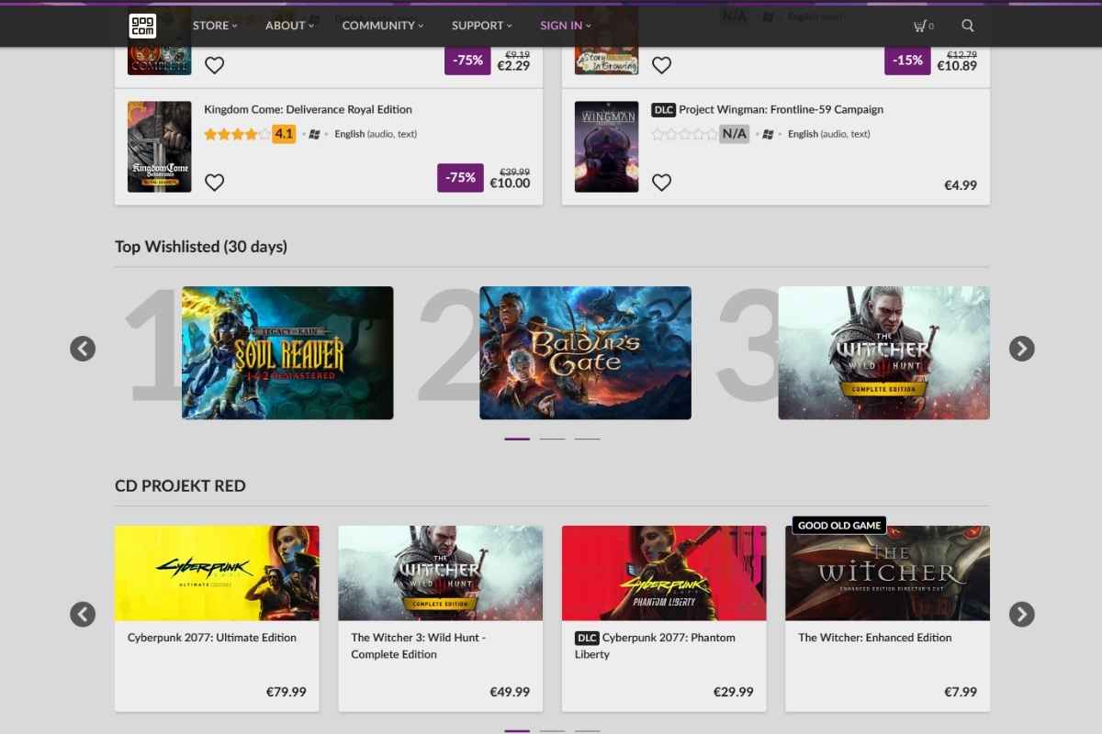
Task: Click The Witcher: Enhanced Edition title link
Action: (875, 637)
